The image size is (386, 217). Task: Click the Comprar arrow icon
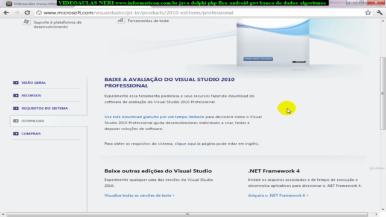coord(16,134)
